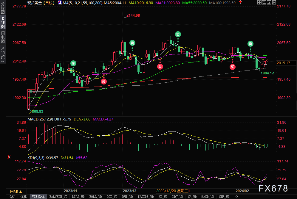Click the 【日线】 period label in chart title
This screenshot has height=199, width=297.
(x=49, y=3)
